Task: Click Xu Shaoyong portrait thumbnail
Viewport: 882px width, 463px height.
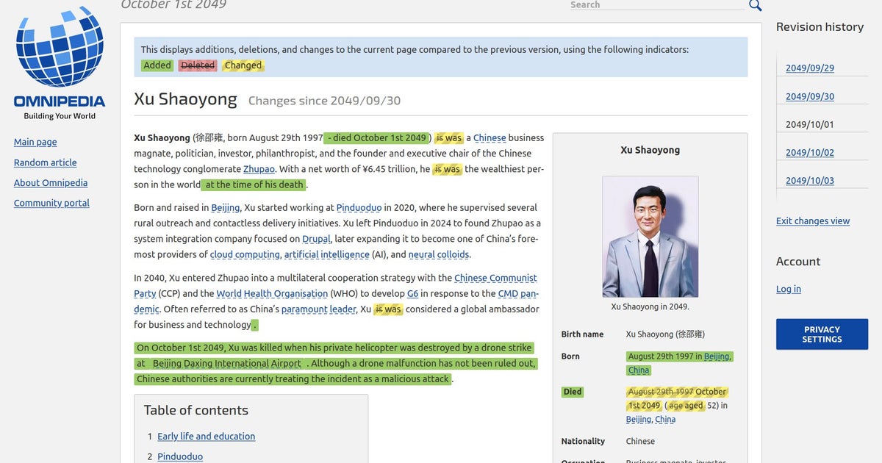Action: coord(650,237)
